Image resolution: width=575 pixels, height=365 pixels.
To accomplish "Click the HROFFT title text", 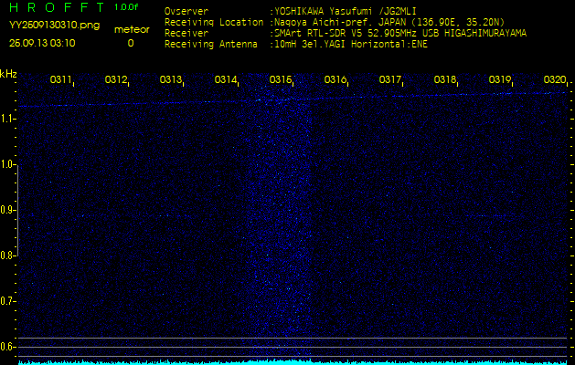I will tap(57, 7).
